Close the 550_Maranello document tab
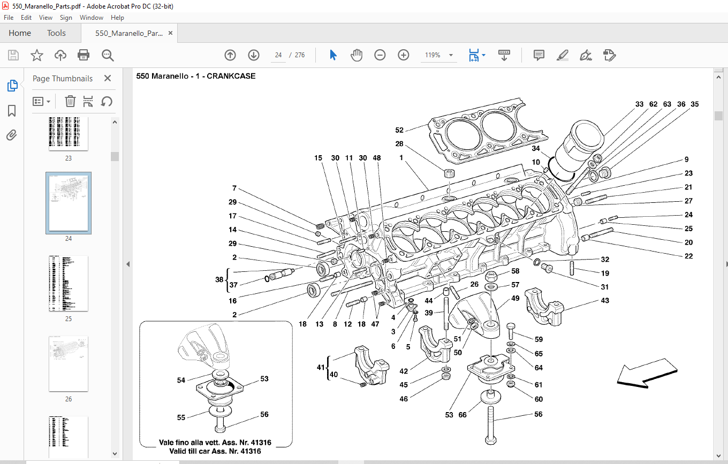The height and width of the screenshot is (464, 728). point(170,33)
